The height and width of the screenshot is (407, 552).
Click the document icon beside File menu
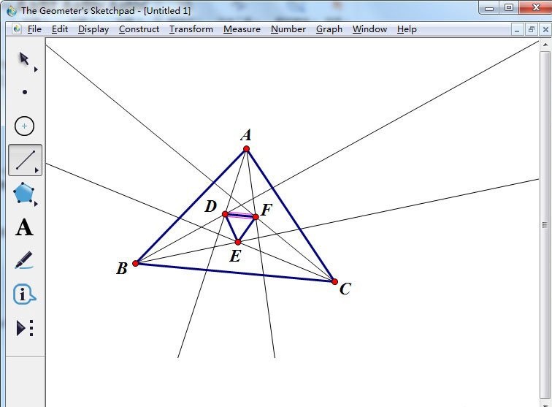(16, 29)
